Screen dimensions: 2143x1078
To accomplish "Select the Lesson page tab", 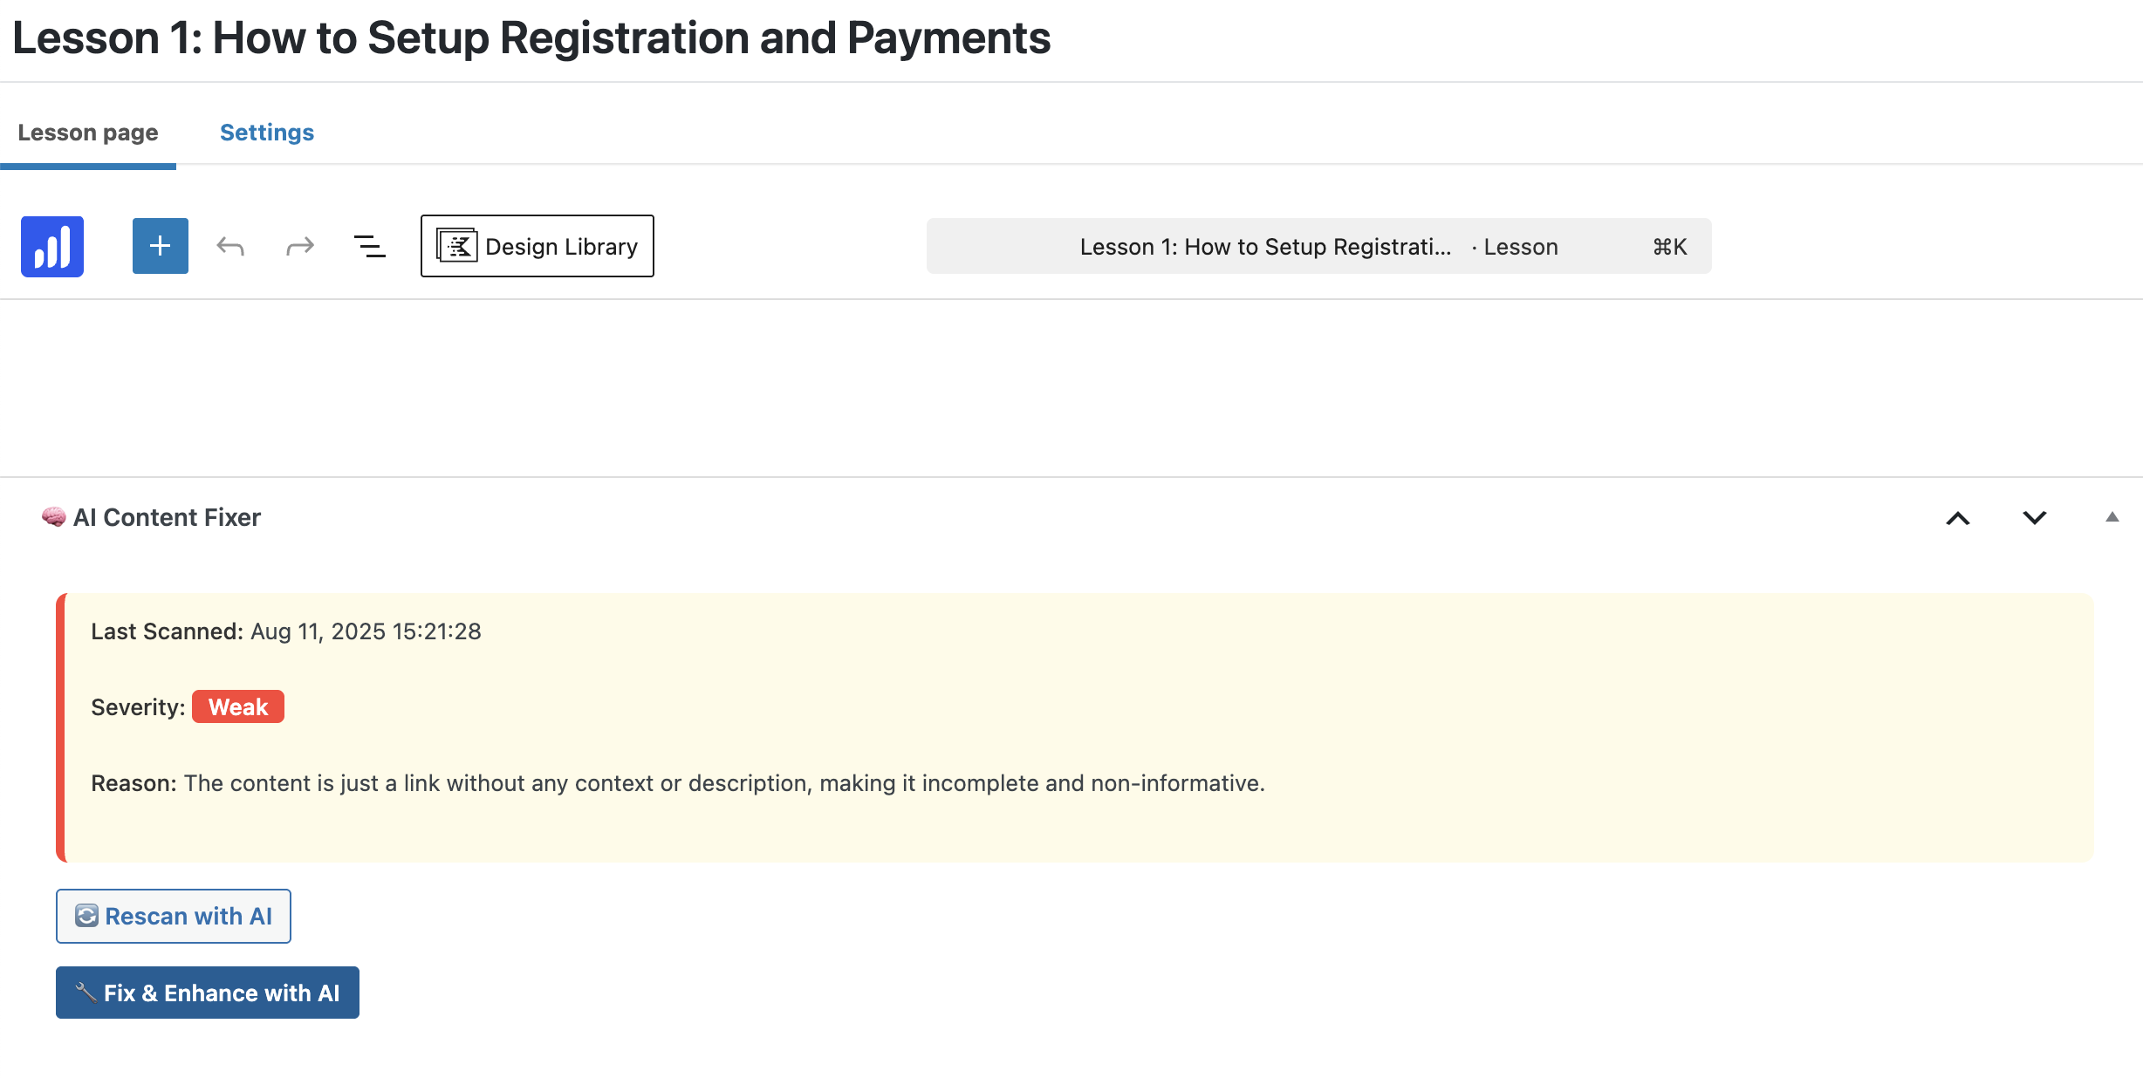I will coord(88,133).
